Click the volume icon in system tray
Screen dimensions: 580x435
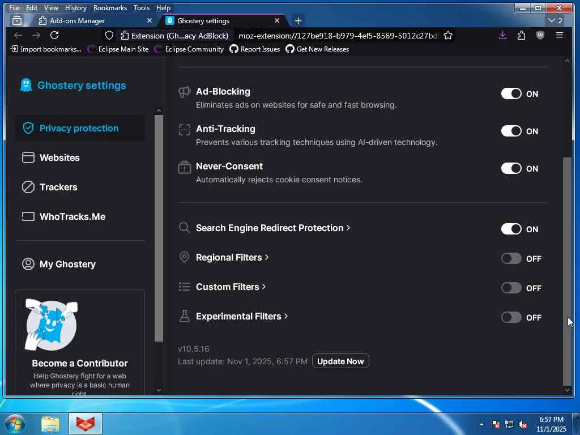point(523,425)
